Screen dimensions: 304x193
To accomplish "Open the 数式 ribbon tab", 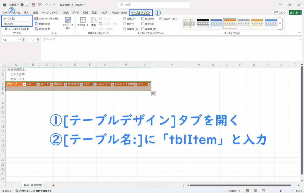I will [66, 13].
